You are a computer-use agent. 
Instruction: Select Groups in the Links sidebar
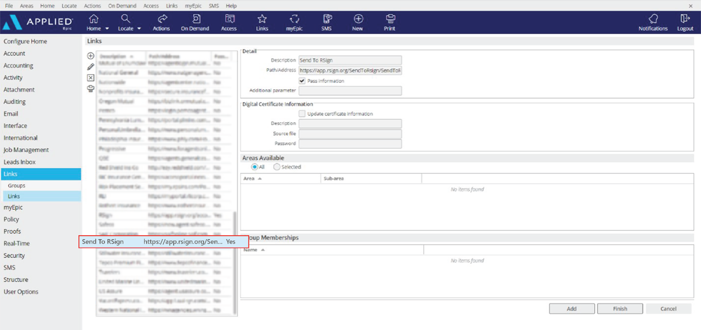pyautogui.click(x=17, y=185)
